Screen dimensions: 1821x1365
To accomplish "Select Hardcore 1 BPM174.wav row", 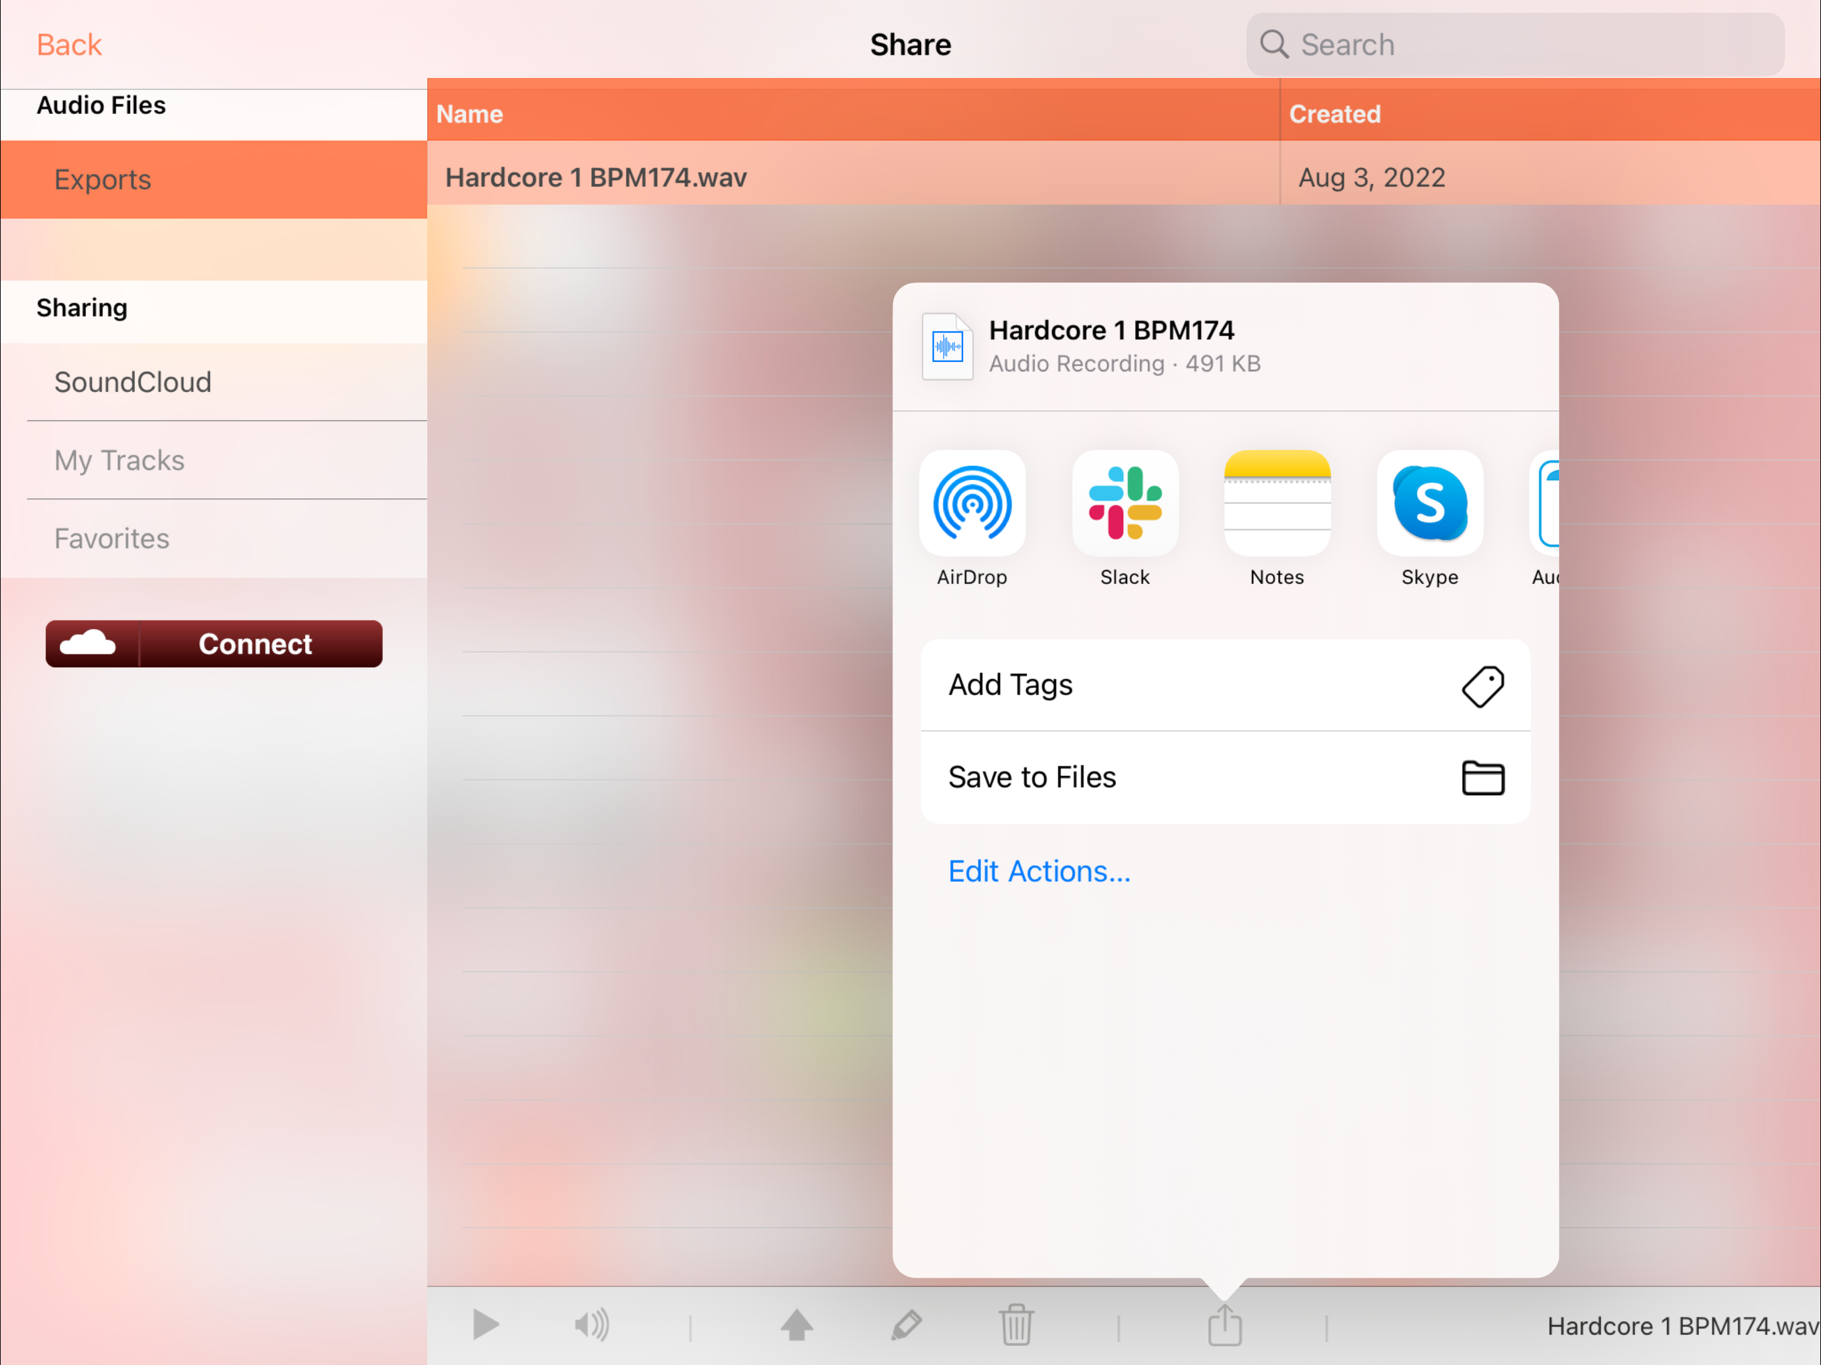I will point(1124,173).
